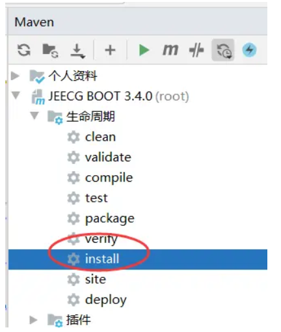
Task: Collapse the 生命周期 lifecycle folder
Action: point(34,116)
